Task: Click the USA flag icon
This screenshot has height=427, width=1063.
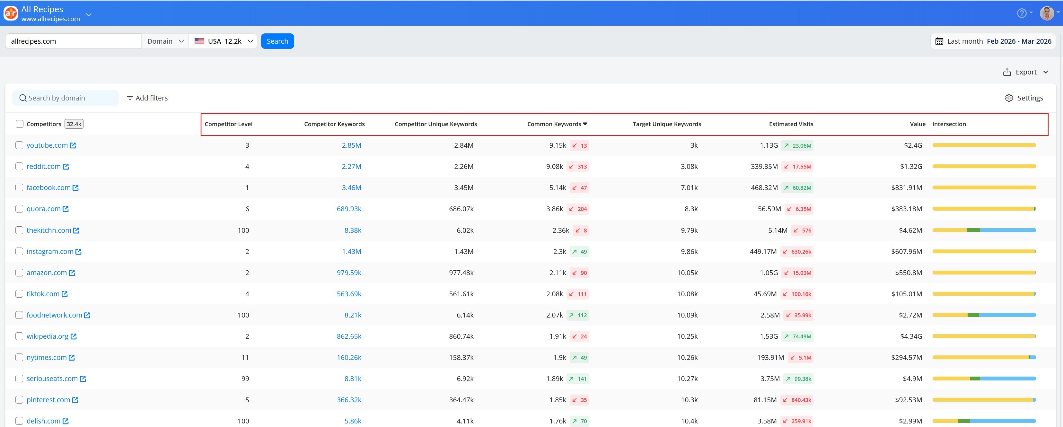Action: pyautogui.click(x=199, y=41)
